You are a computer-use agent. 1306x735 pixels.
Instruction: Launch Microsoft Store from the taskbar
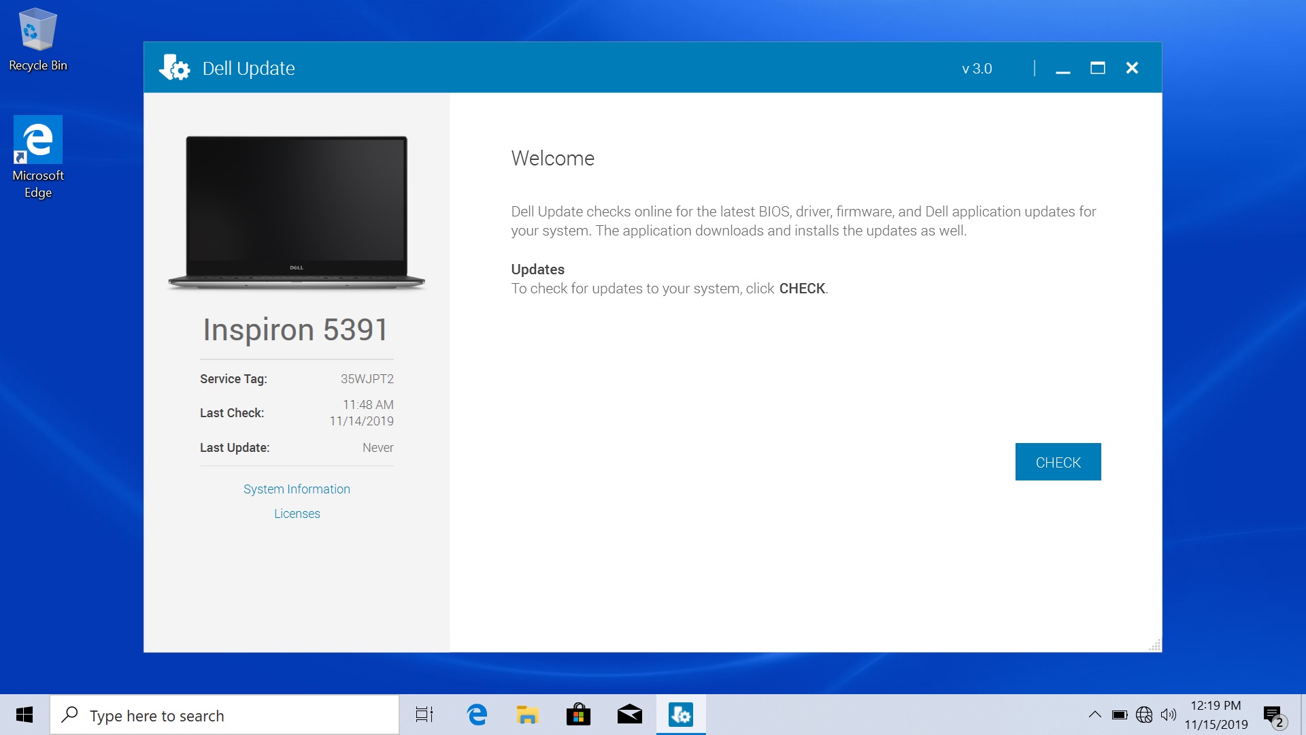(x=577, y=715)
